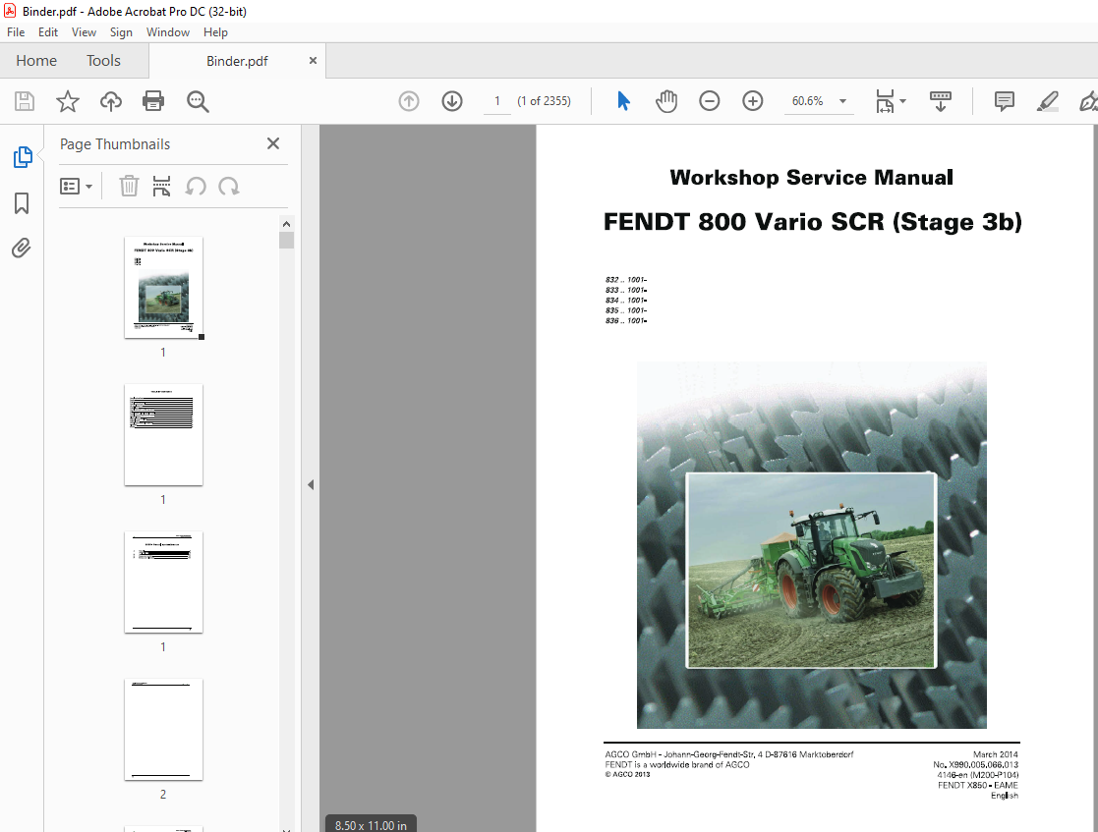Open the zoom percentage dropdown
Screen dimensions: 1098x832
pyautogui.click(x=843, y=101)
